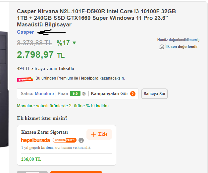This screenshot has width=208, height=173.
Task: Click the Satıcıya Sor button
Action: click(155, 94)
